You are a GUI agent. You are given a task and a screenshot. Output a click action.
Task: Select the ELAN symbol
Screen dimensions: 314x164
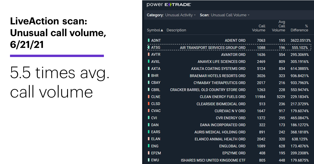coord(156,139)
